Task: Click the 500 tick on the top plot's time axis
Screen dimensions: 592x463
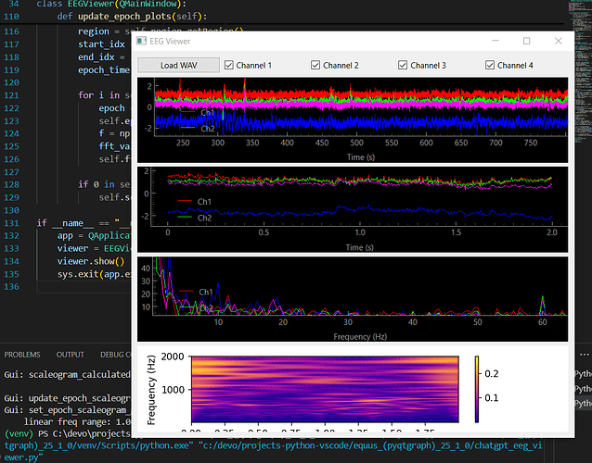Action: point(356,143)
